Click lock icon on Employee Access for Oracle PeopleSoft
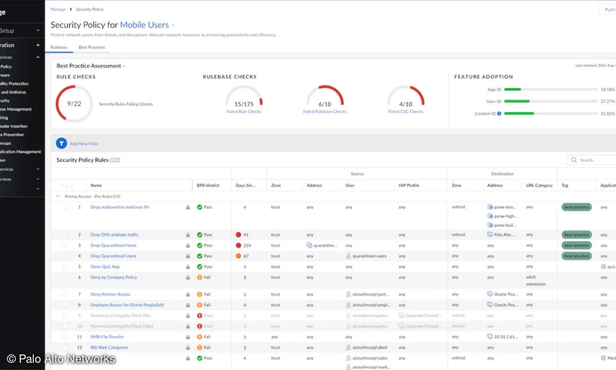Image resolution: width=616 pixels, height=370 pixels. click(x=188, y=305)
